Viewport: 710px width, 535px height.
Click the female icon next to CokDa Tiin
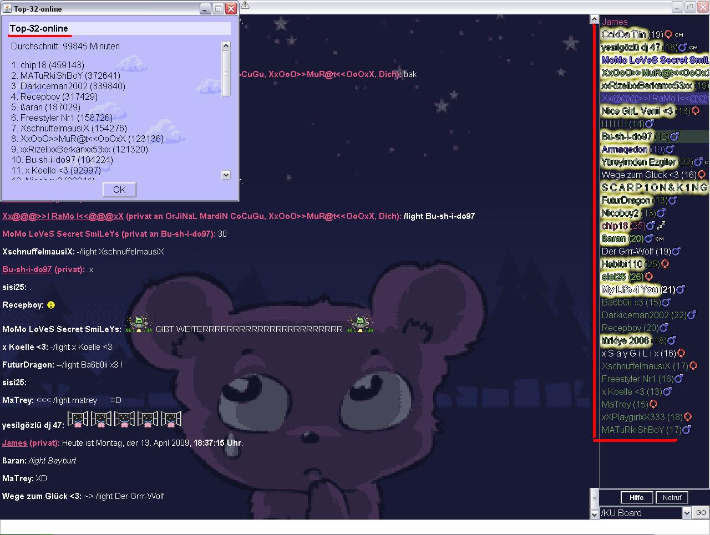point(668,34)
